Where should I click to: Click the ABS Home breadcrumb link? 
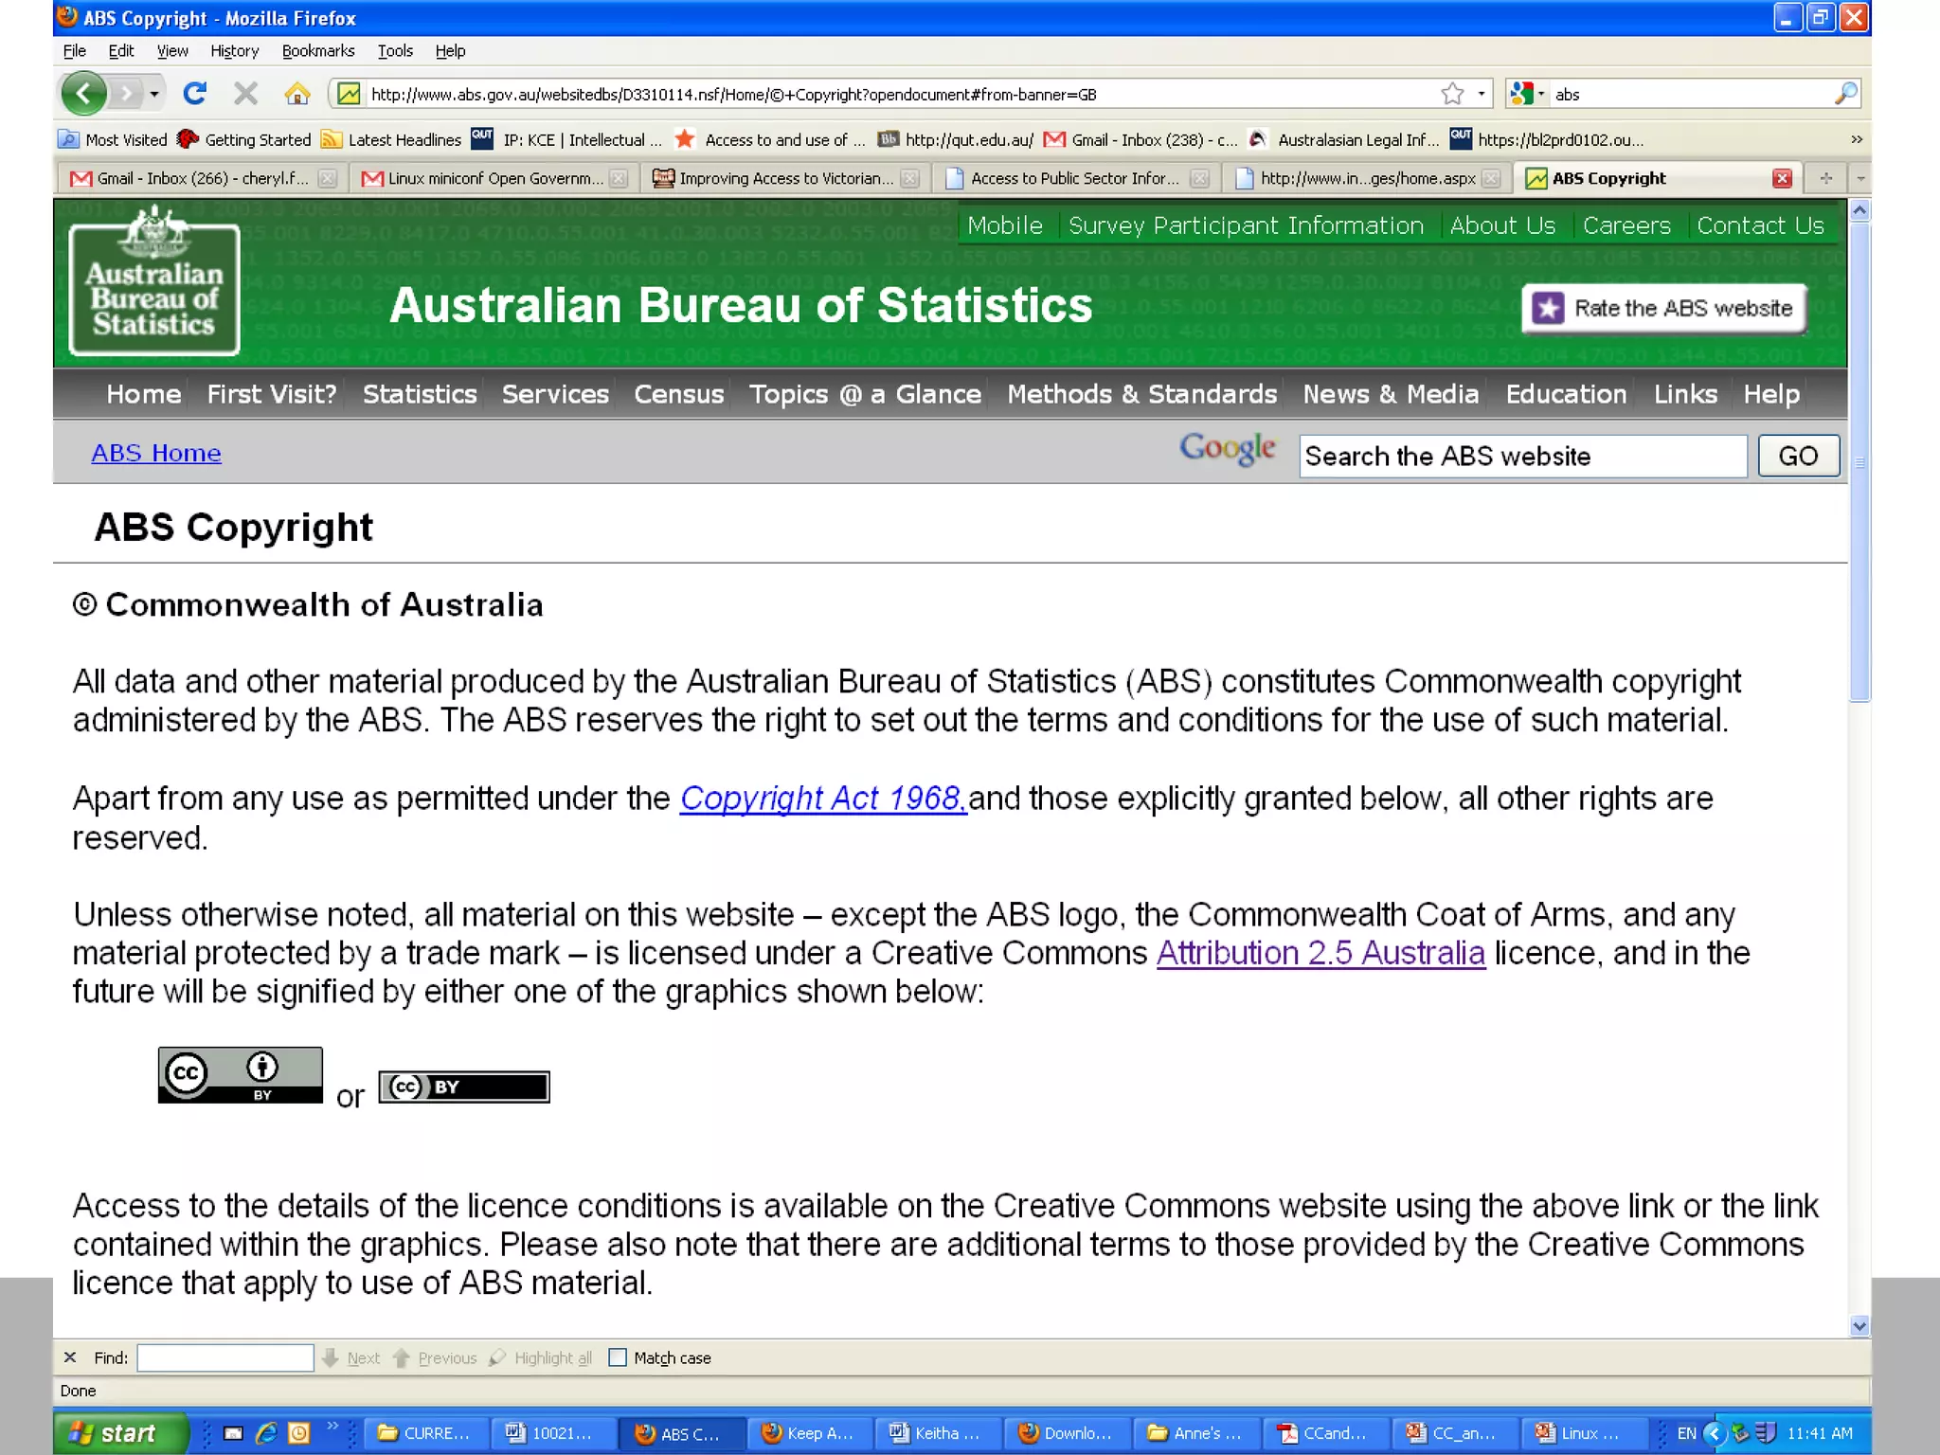[x=156, y=453]
